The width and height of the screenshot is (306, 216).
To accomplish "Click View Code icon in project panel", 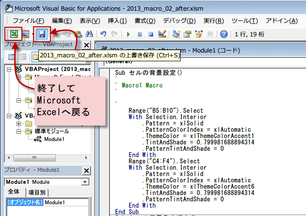I will (12, 57).
